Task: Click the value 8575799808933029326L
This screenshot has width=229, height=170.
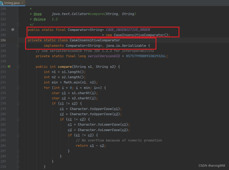Action: coord(146,56)
